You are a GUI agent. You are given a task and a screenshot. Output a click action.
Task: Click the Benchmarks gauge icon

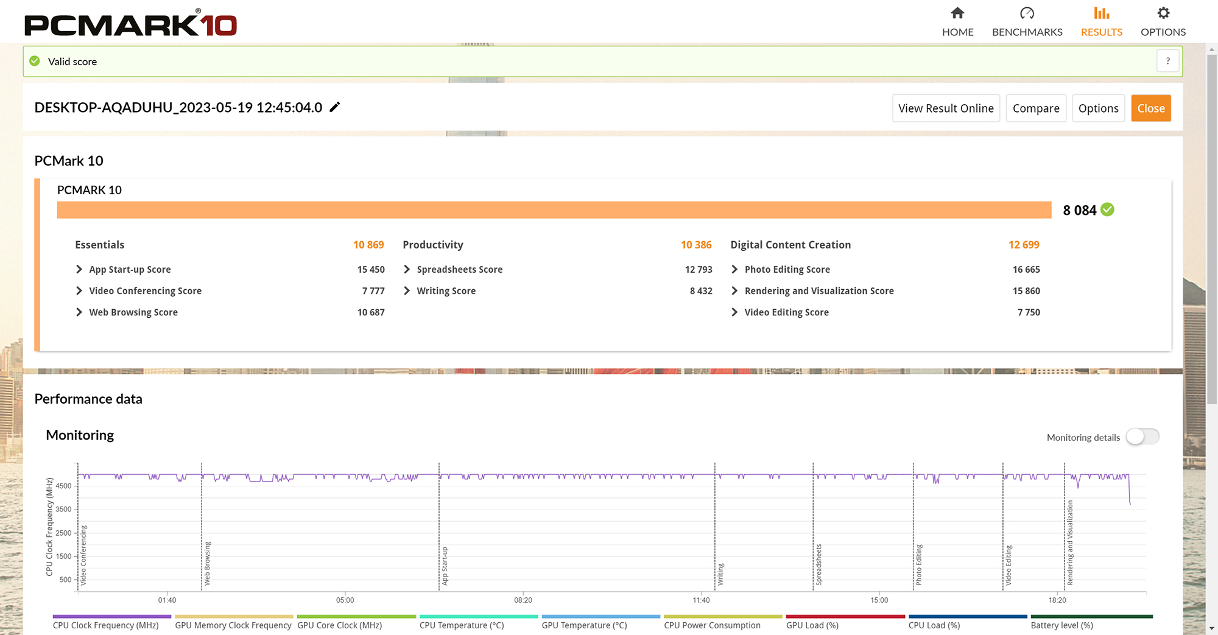pos(1027,13)
